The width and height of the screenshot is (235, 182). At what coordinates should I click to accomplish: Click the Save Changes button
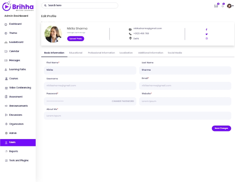click(221, 128)
